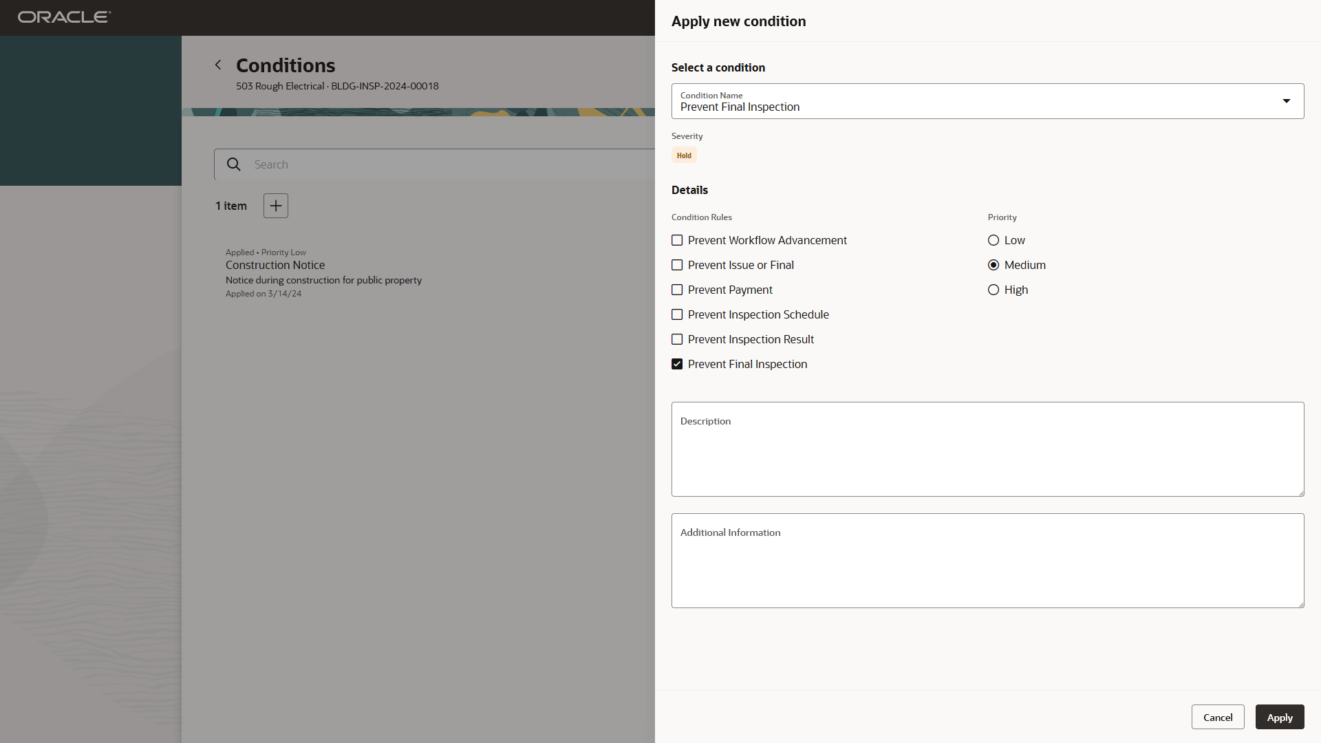Select High priority radio button
This screenshot has height=743, width=1321.
pyautogui.click(x=994, y=290)
